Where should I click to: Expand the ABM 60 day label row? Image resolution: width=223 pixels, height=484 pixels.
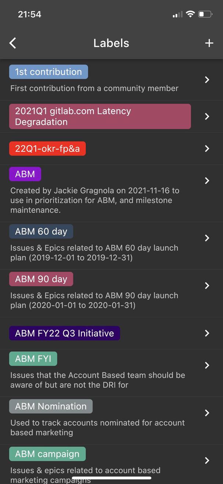[206, 238]
